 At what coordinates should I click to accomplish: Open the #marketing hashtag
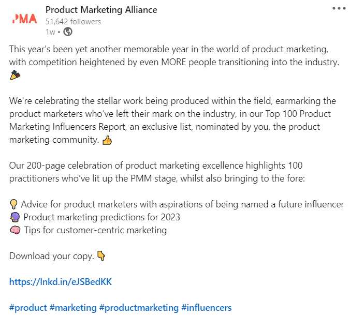[73, 308]
